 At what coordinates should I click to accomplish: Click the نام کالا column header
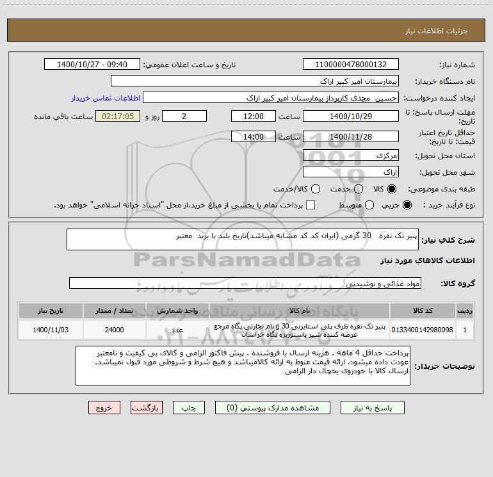coord(300,311)
